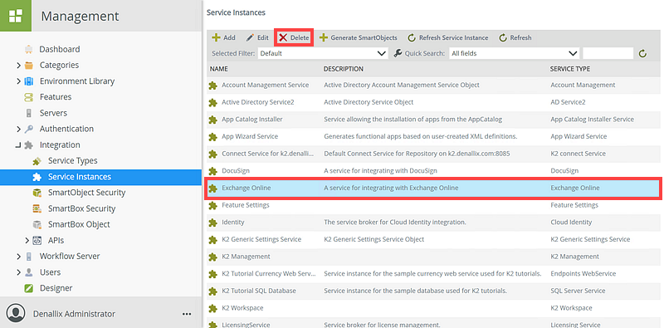Open SmartBox Security in the tree
The height and width of the screenshot is (328, 664).
pyautogui.click(x=81, y=208)
